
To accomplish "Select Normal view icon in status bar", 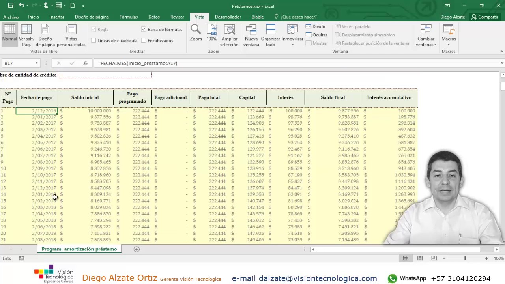I will coord(406,258).
